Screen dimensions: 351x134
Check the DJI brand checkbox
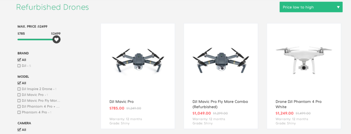coord(19,66)
